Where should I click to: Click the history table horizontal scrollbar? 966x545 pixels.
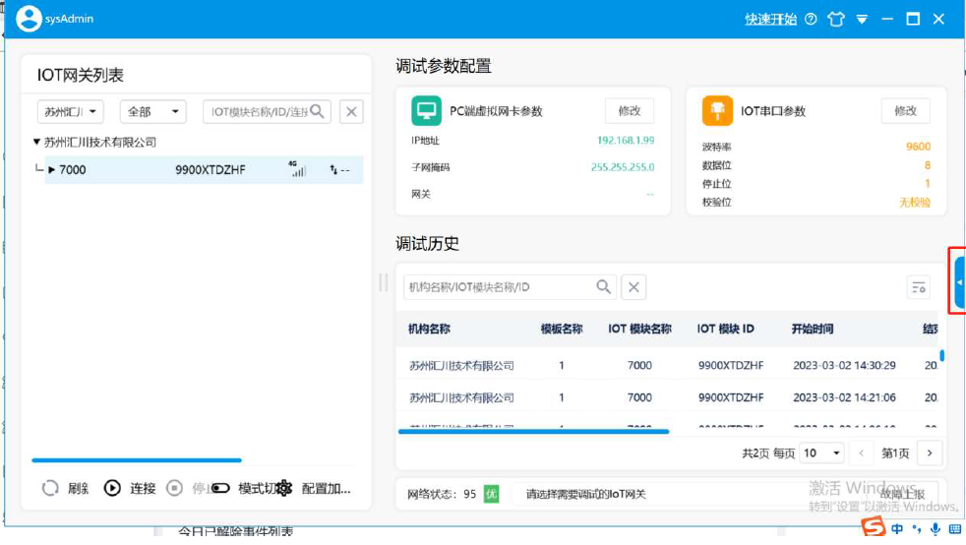(533, 432)
